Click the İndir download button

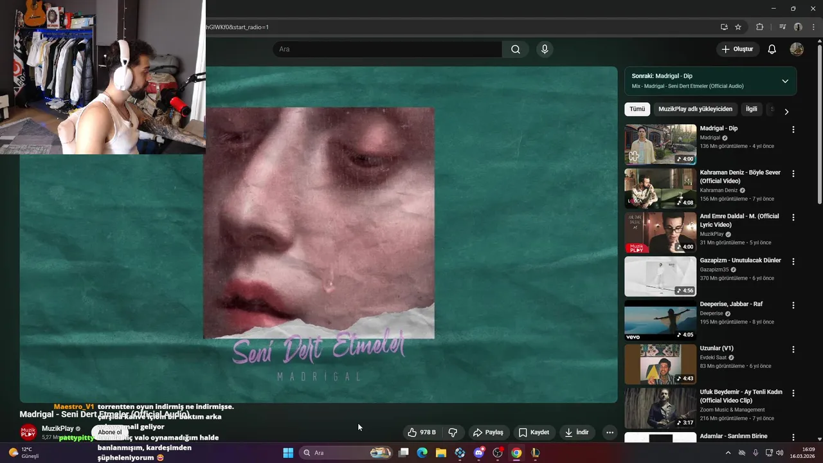point(577,432)
